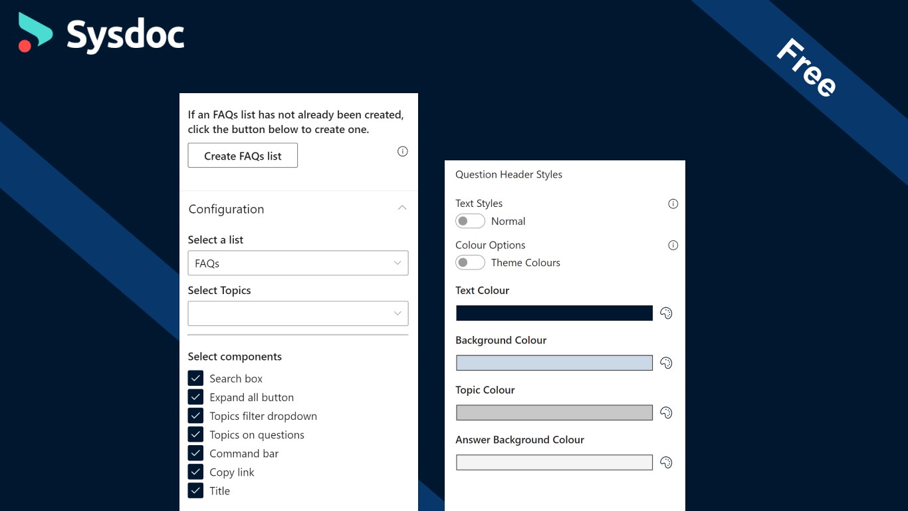Open the Select Topics dropdown
The image size is (908, 511).
[298, 314]
